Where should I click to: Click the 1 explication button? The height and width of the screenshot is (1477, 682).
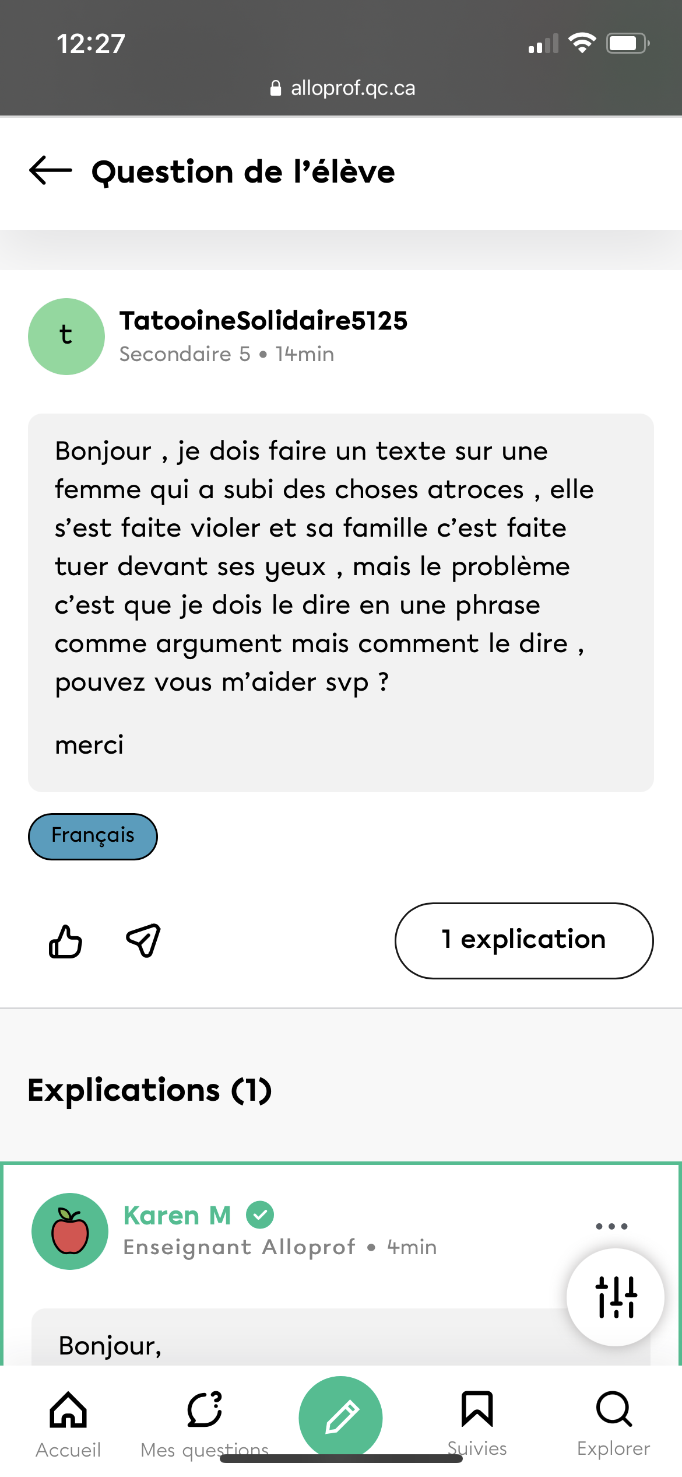[x=524, y=940]
